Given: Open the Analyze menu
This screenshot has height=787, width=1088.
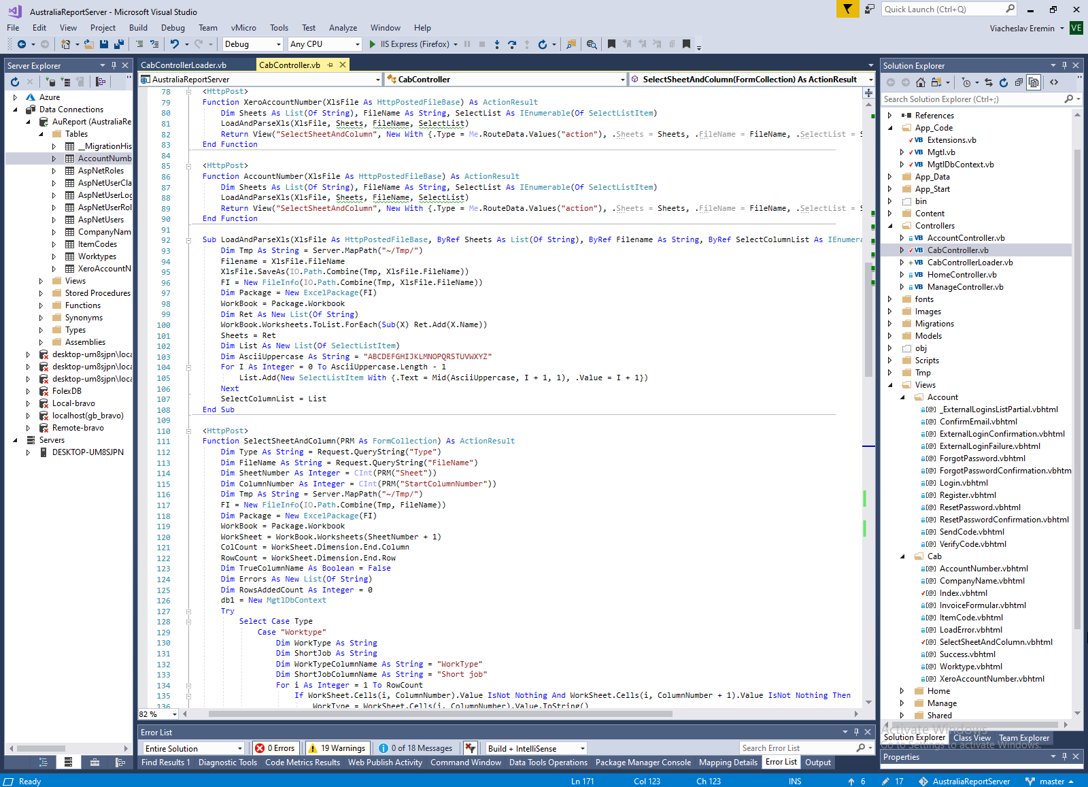Looking at the screenshot, I should click(x=343, y=28).
